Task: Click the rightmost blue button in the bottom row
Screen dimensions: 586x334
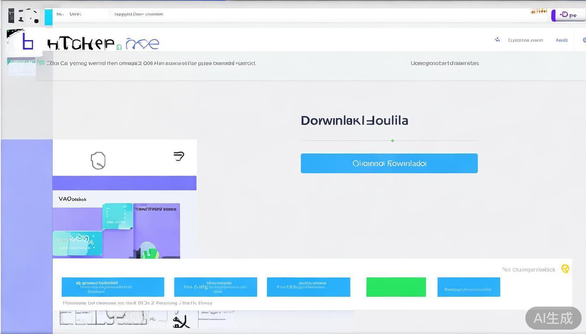Action: coord(468,287)
